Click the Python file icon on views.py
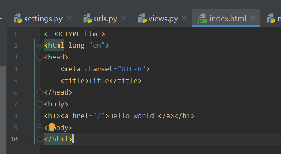 143,18
